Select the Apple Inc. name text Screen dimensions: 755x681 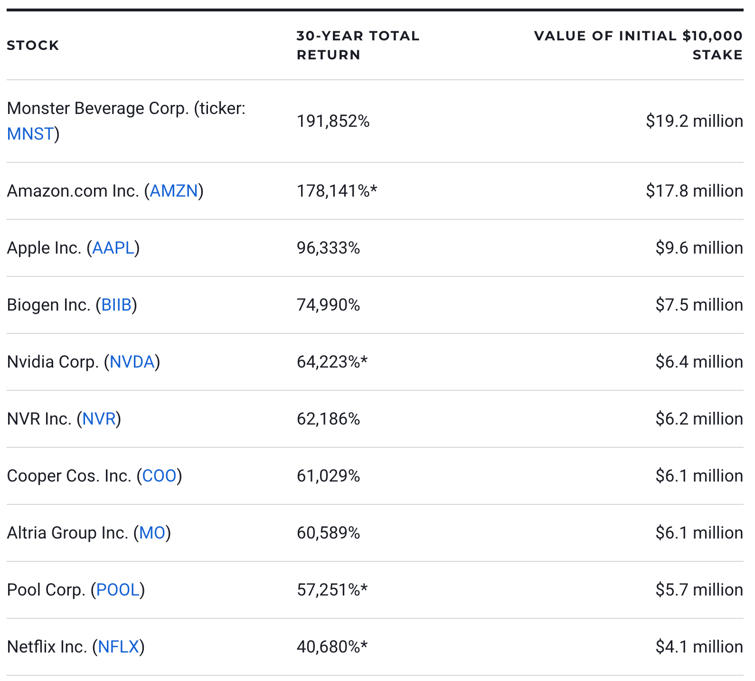point(44,248)
